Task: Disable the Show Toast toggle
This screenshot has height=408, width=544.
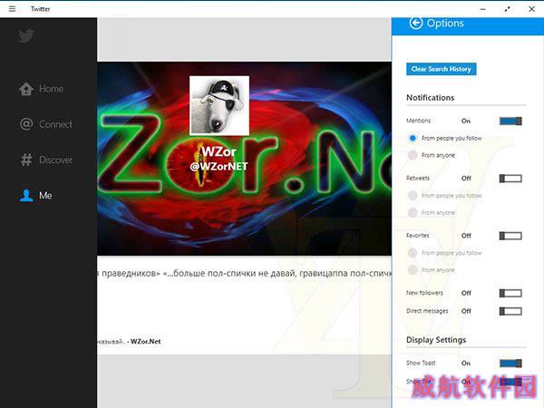Action: click(510, 364)
